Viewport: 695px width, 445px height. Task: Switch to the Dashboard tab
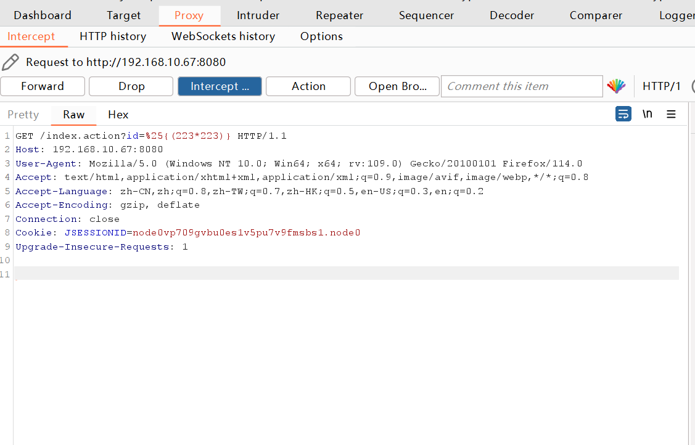pyautogui.click(x=43, y=15)
